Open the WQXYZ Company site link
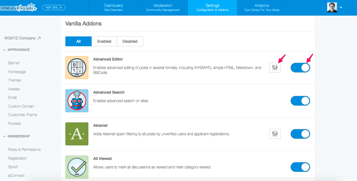357x181 pixels. [x=22, y=38]
